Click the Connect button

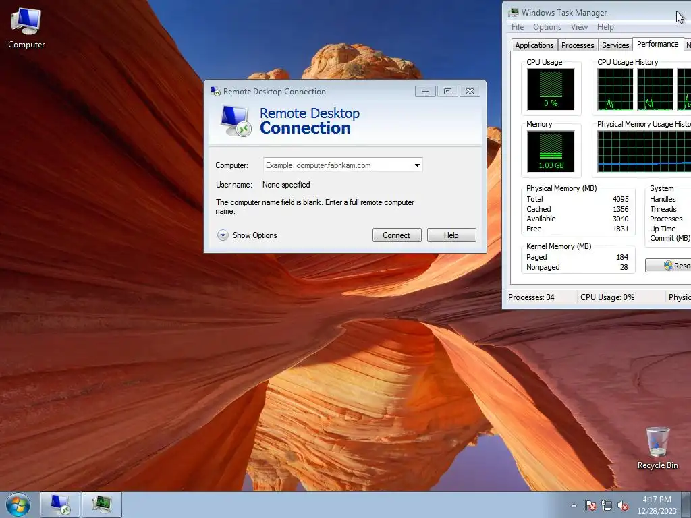click(397, 235)
